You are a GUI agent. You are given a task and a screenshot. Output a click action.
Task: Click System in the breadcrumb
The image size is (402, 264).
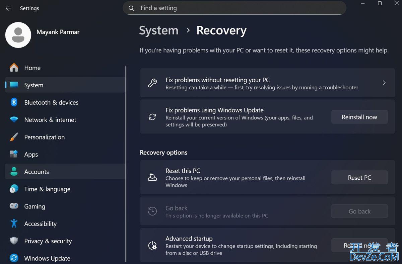coord(159,30)
